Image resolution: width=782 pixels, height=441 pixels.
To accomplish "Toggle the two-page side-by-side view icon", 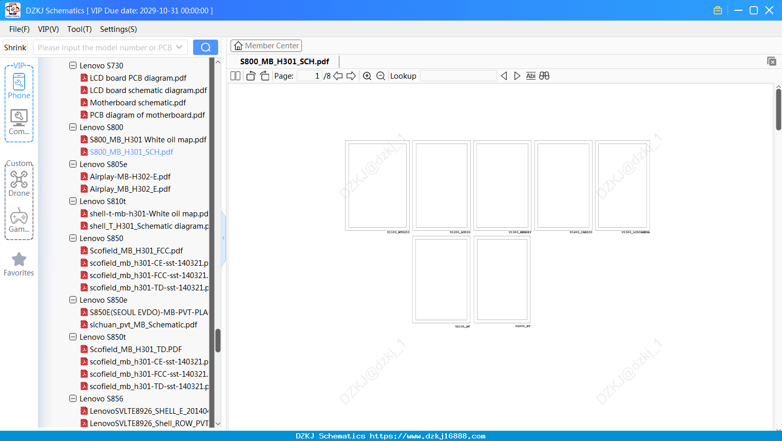I will (x=235, y=76).
